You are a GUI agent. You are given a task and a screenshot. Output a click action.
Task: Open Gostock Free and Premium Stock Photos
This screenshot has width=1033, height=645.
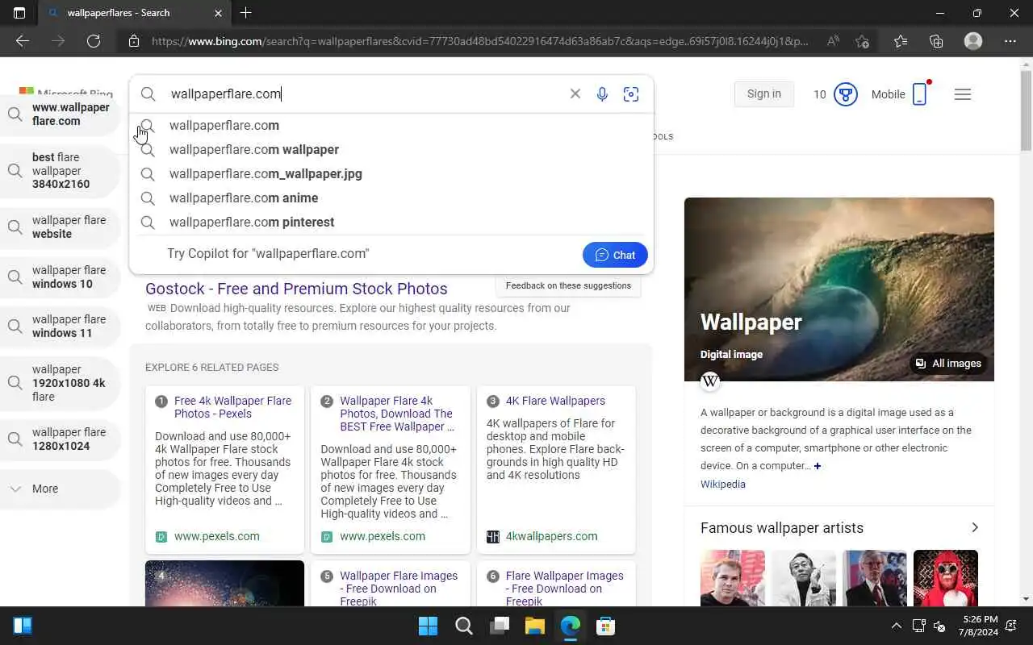coord(296,289)
